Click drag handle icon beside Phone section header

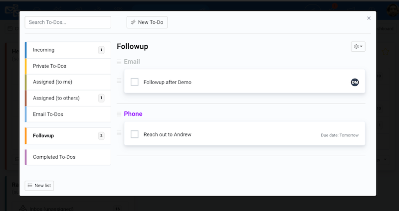(x=119, y=114)
